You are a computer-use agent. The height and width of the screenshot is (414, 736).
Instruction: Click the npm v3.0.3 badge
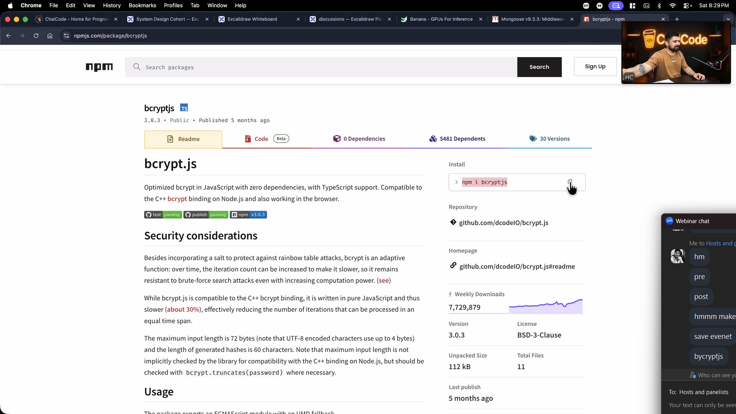pos(248,215)
